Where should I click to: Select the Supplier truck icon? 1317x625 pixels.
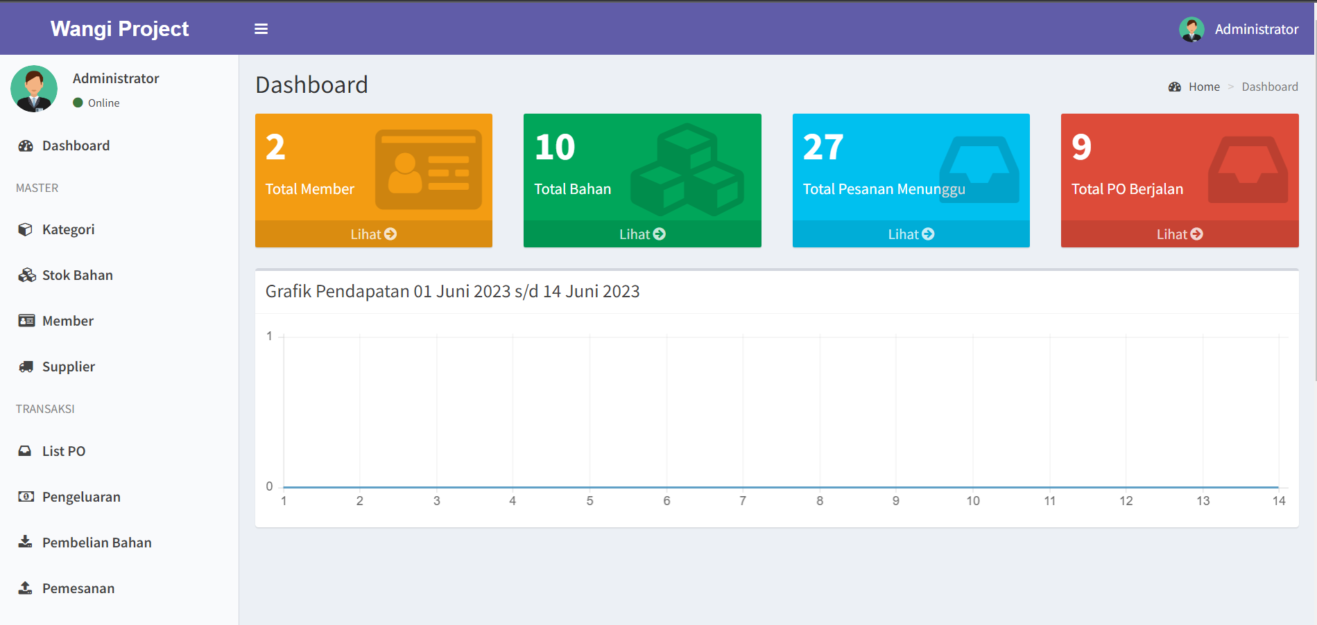pos(26,367)
